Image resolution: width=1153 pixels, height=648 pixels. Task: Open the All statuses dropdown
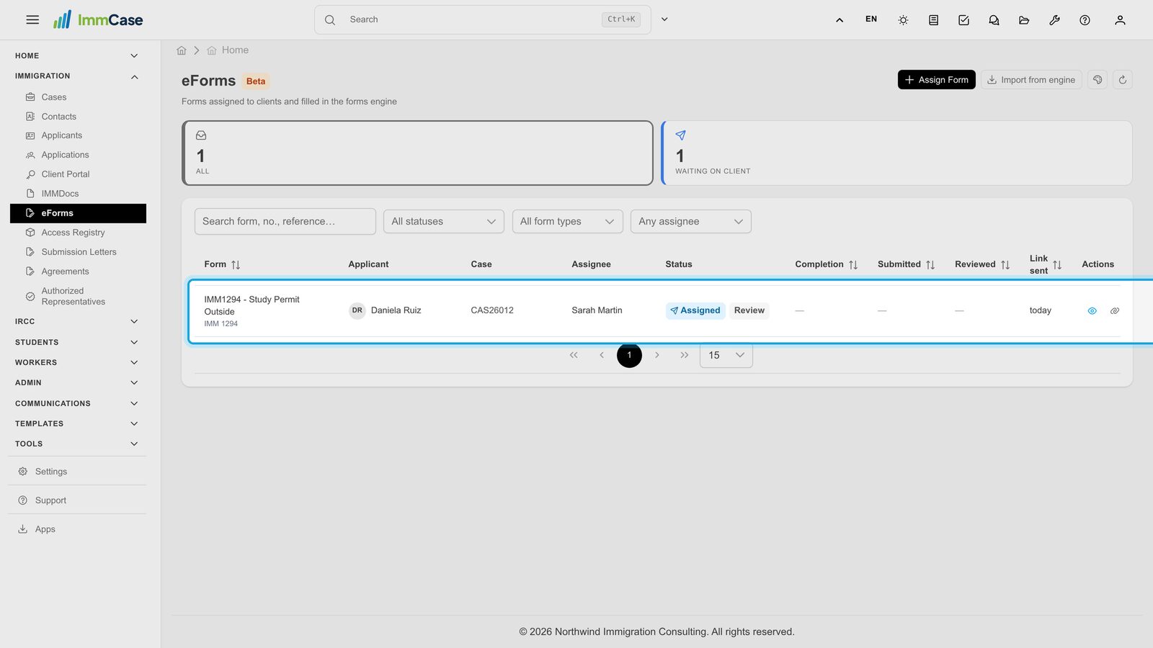coord(444,222)
